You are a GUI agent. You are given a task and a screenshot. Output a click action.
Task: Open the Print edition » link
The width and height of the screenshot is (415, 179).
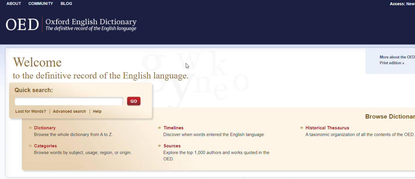(x=392, y=63)
